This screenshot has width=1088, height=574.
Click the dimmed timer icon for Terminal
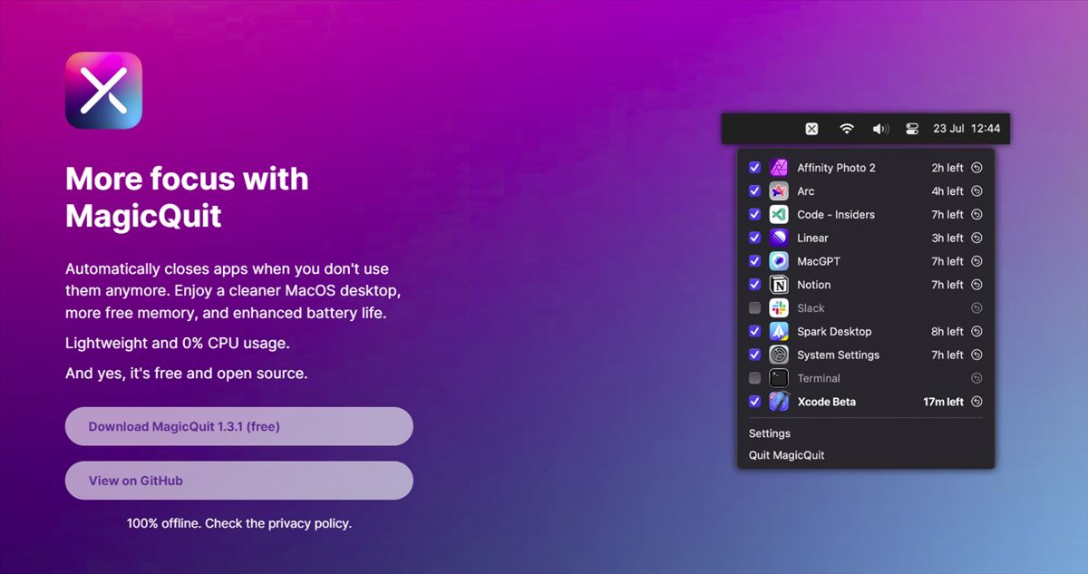[x=976, y=378]
